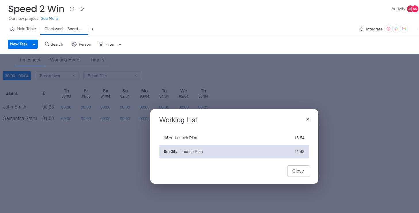Open the Integrate plug icon
Image resolution: width=419 pixels, height=213 pixels.
362,29
